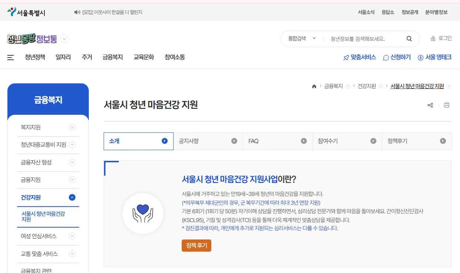Expand the 금융복지 breadcrumb dropdown
This screenshot has width=460, height=273.
click(347, 86)
